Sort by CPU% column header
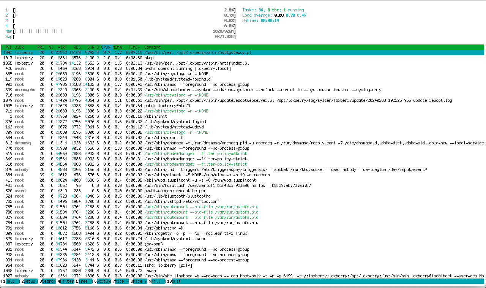Screen dimensions: 486x288 106,47
